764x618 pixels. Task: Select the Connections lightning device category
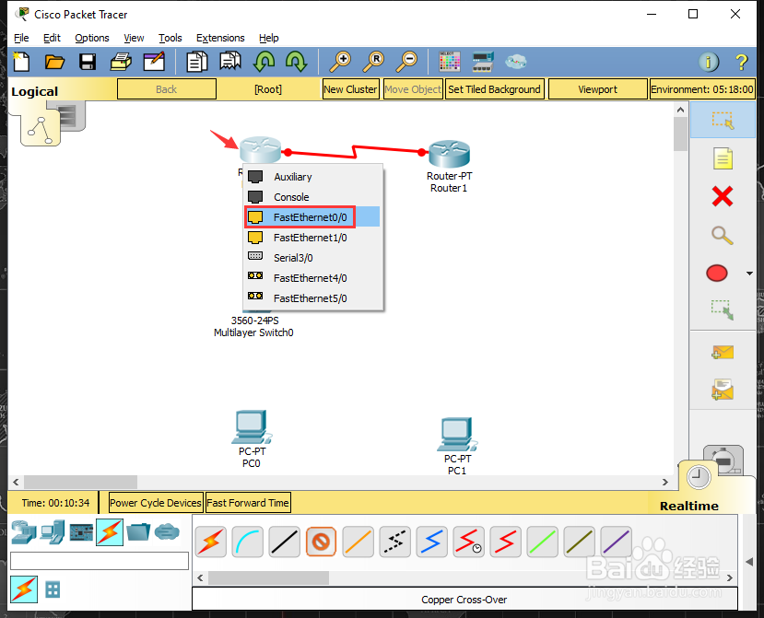[x=110, y=531]
